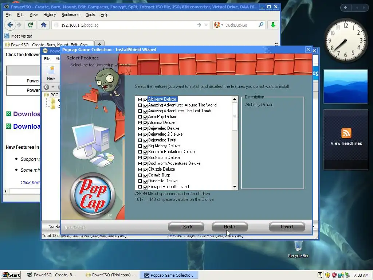
Task: Select the PGC disc icon in the PowerISO tree
Action: pyautogui.click(x=46, y=95)
